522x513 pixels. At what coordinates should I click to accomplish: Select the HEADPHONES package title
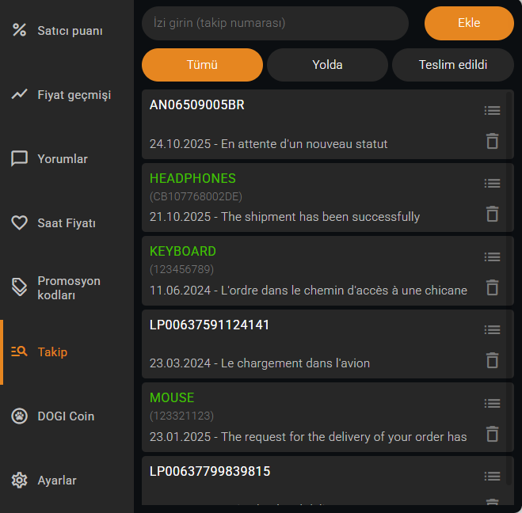tap(192, 178)
